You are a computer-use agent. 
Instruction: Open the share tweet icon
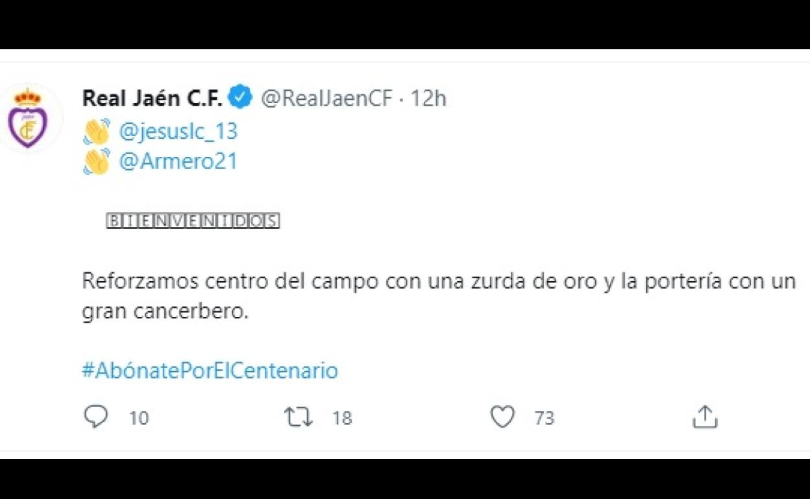[x=704, y=417]
